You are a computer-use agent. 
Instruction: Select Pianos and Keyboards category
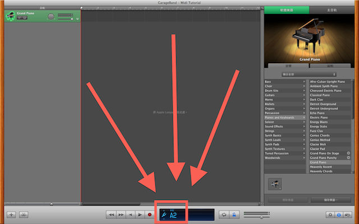click(285, 118)
